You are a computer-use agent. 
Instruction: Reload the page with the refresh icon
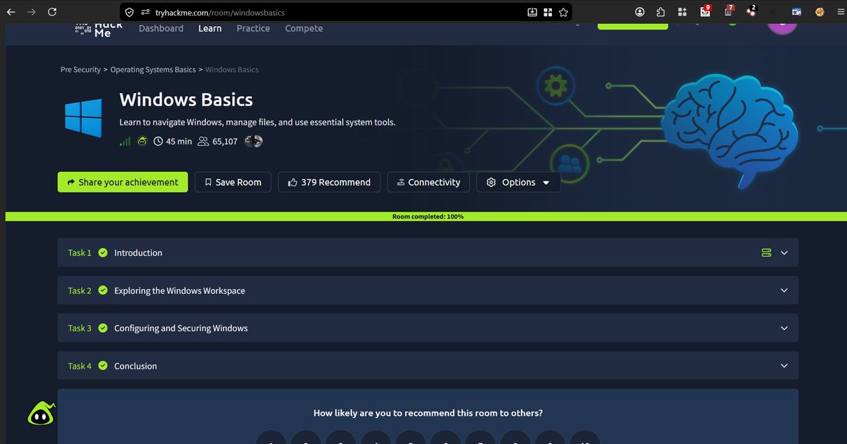point(52,12)
